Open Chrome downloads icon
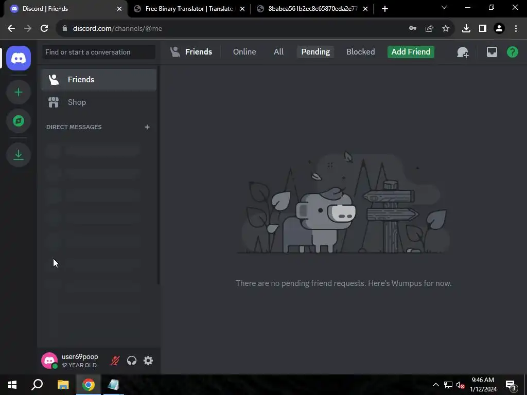The width and height of the screenshot is (527, 395). point(466,29)
